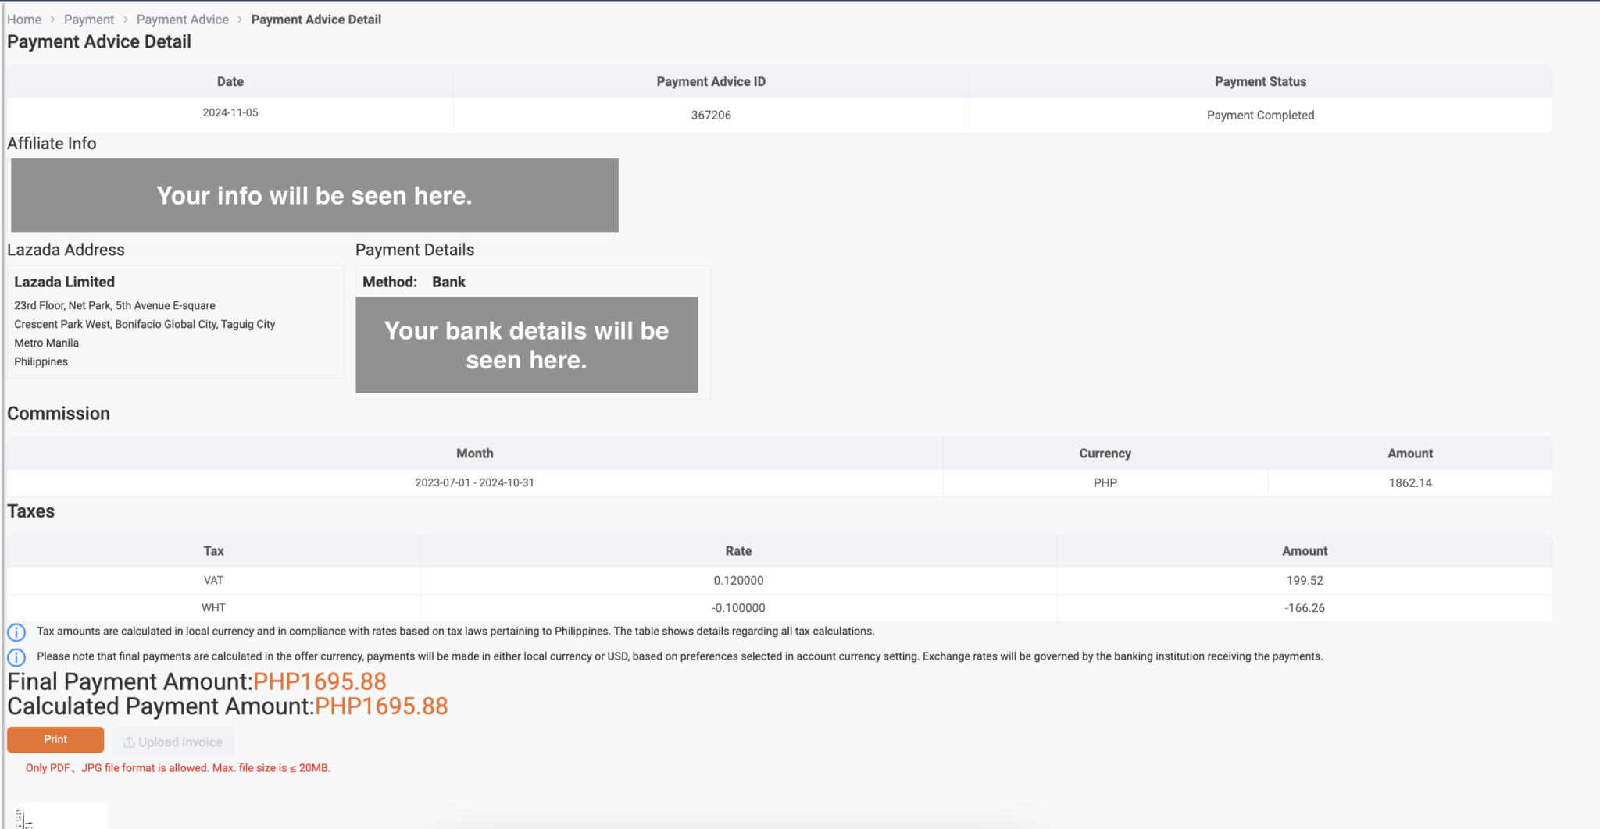This screenshot has height=829, width=1600.
Task: Select the invoice document thumbnail at bottom left
Action: [61, 816]
